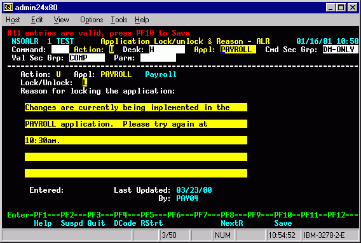
Task: Click the Desk field containing H
Action: click(167, 50)
